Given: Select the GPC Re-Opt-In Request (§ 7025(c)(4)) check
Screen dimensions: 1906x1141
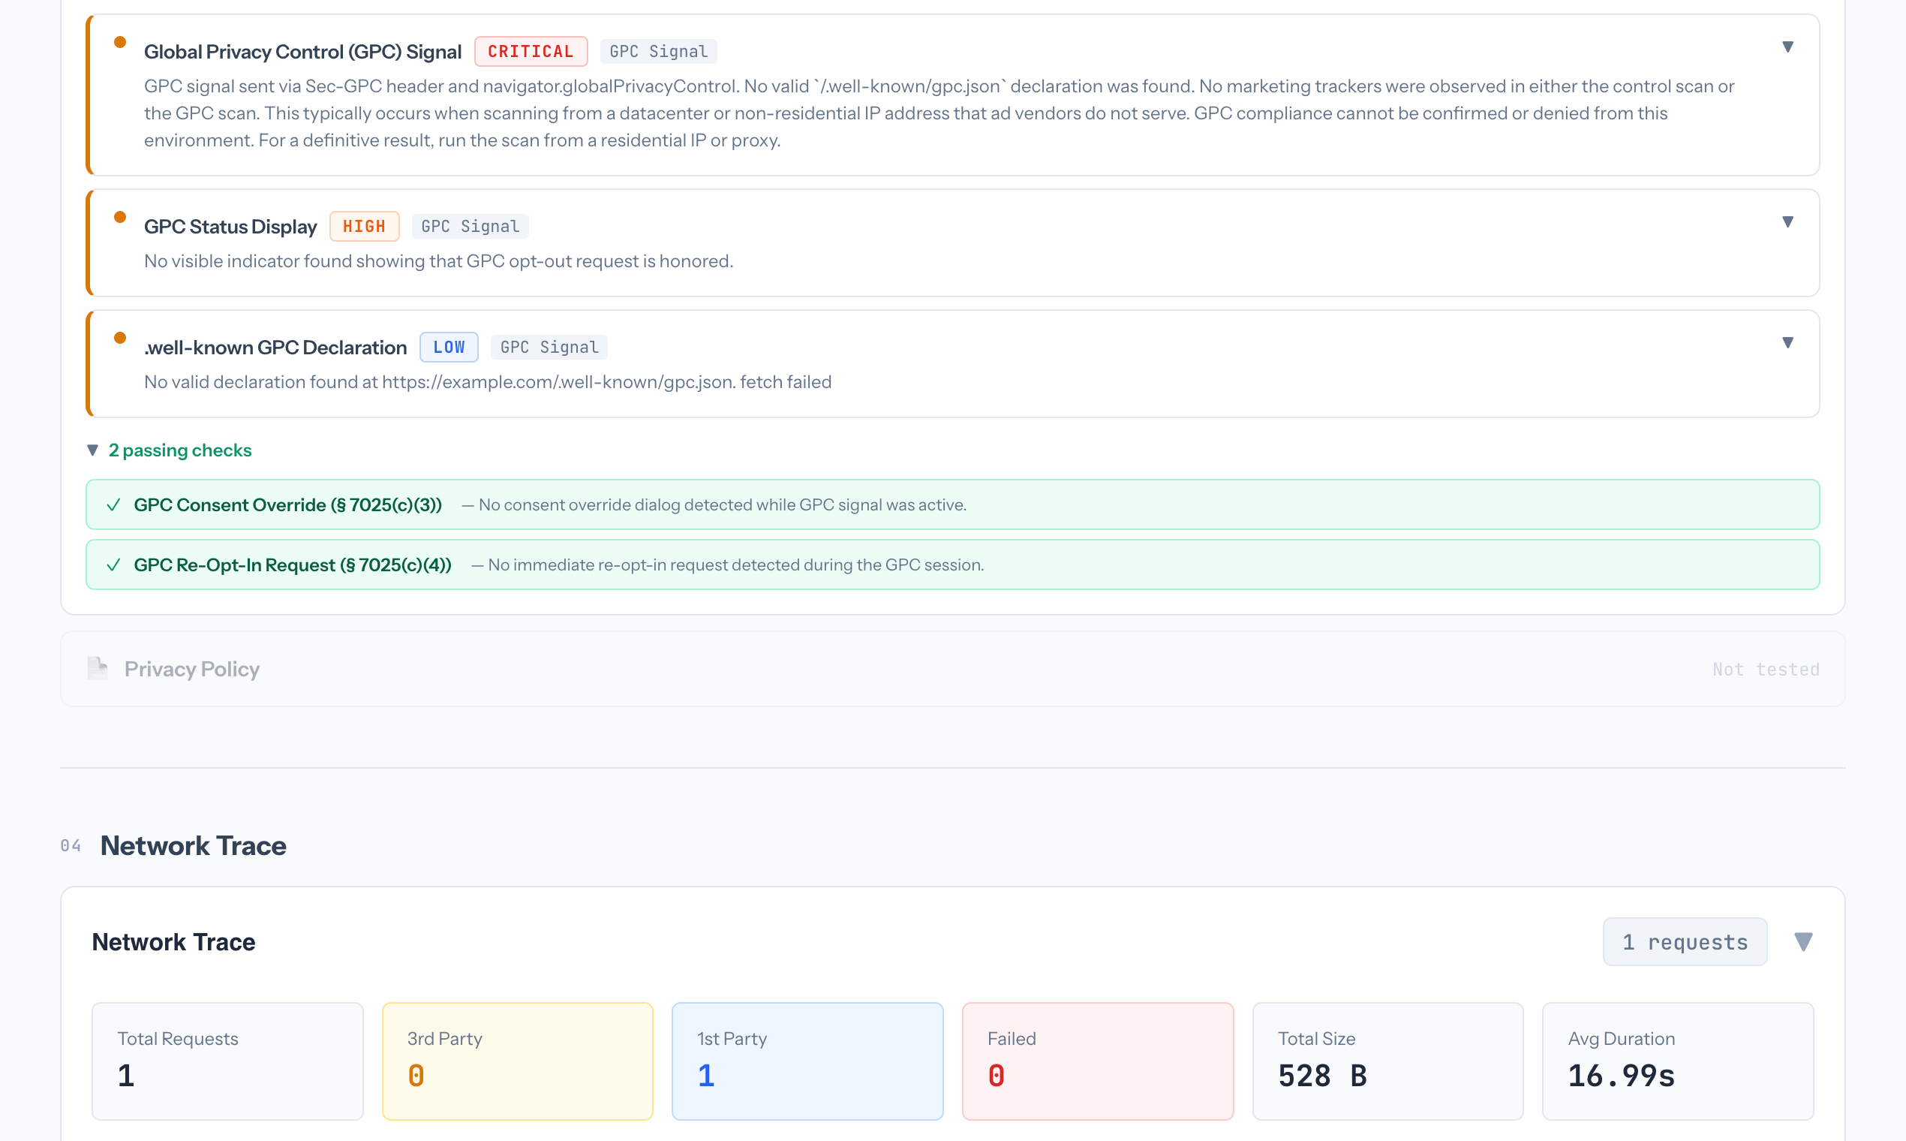Looking at the screenshot, I should [x=953, y=564].
